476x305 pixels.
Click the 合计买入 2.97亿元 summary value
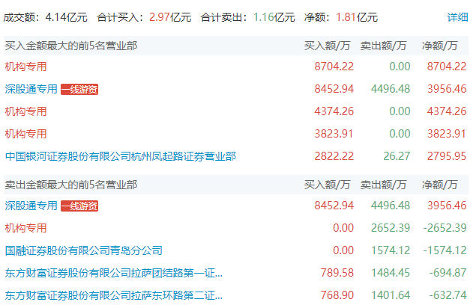point(170,17)
